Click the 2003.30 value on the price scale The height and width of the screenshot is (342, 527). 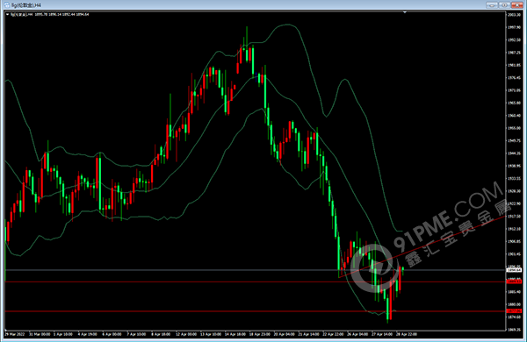tap(514, 15)
